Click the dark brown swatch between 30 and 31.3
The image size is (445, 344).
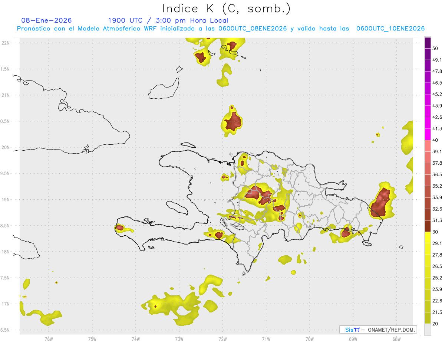(x=428, y=226)
